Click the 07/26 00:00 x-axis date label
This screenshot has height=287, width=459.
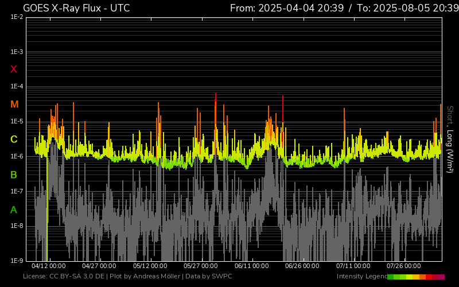404,266
